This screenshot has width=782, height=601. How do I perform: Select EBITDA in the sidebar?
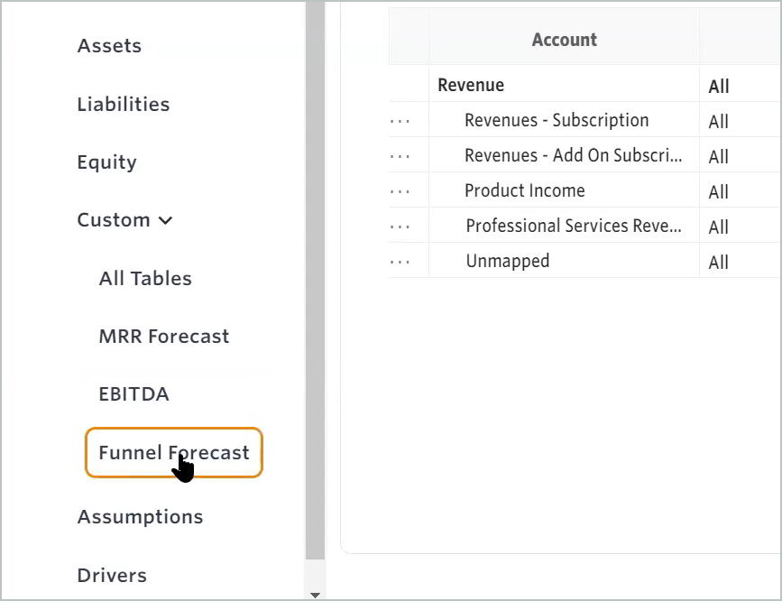[133, 394]
